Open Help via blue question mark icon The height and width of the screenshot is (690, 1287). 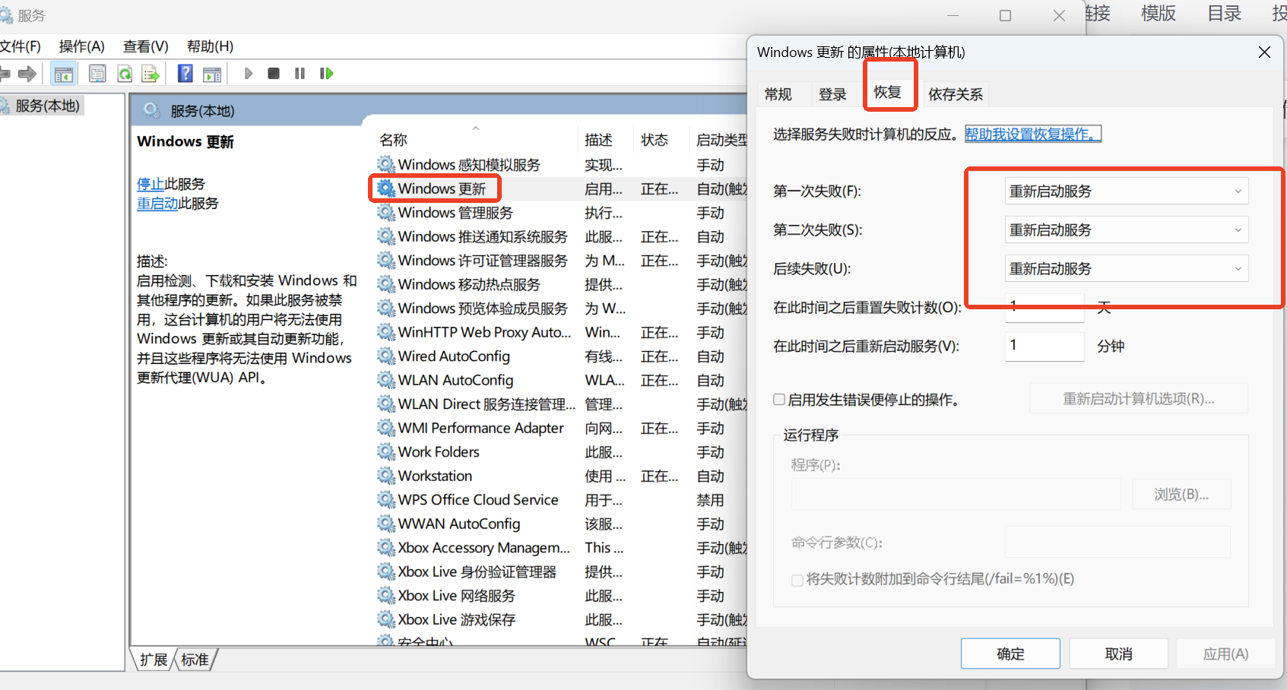click(x=185, y=73)
